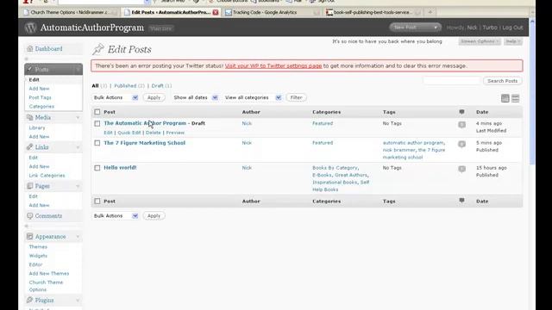Close the Edit Posts browser tab
The width and height of the screenshot is (552, 310).
(x=216, y=12)
